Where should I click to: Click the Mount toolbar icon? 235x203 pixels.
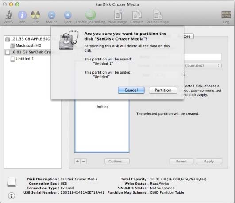point(51,15)
